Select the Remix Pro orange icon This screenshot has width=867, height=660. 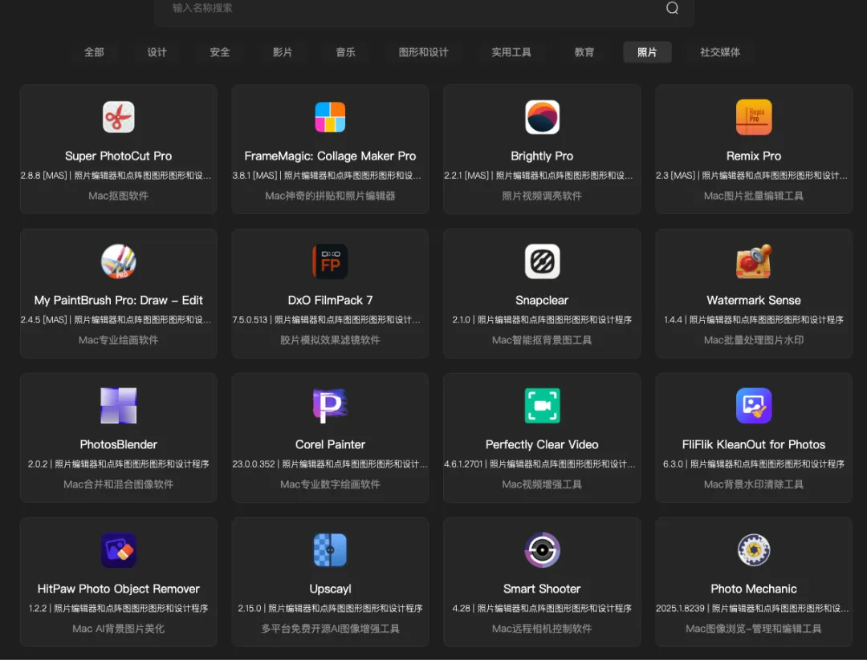(754, 117)
